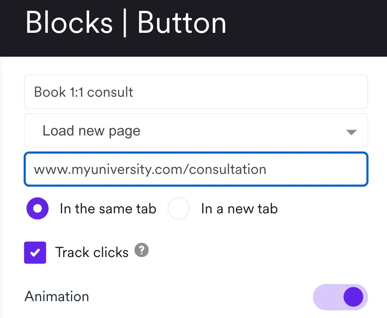Open the 'Load new page' action dropdown
Screen dimensions: 387x318
196,131
